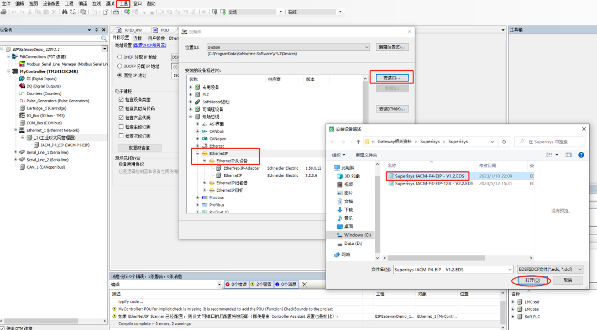Click the delete X toolbar icon
597x330 pixels.
(x=54, y=12)
